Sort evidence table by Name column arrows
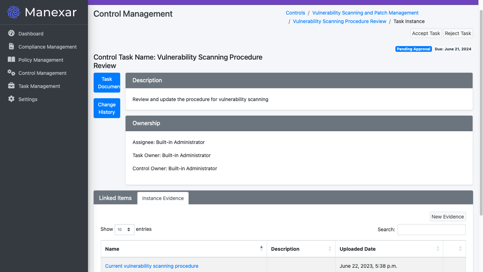 tap(261, 249)
